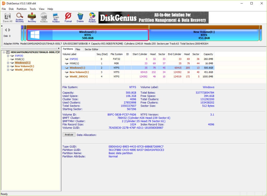Open the Partition Recovery tool
The height and width of the screenshot is (196, 267).
tap(20, 18)
